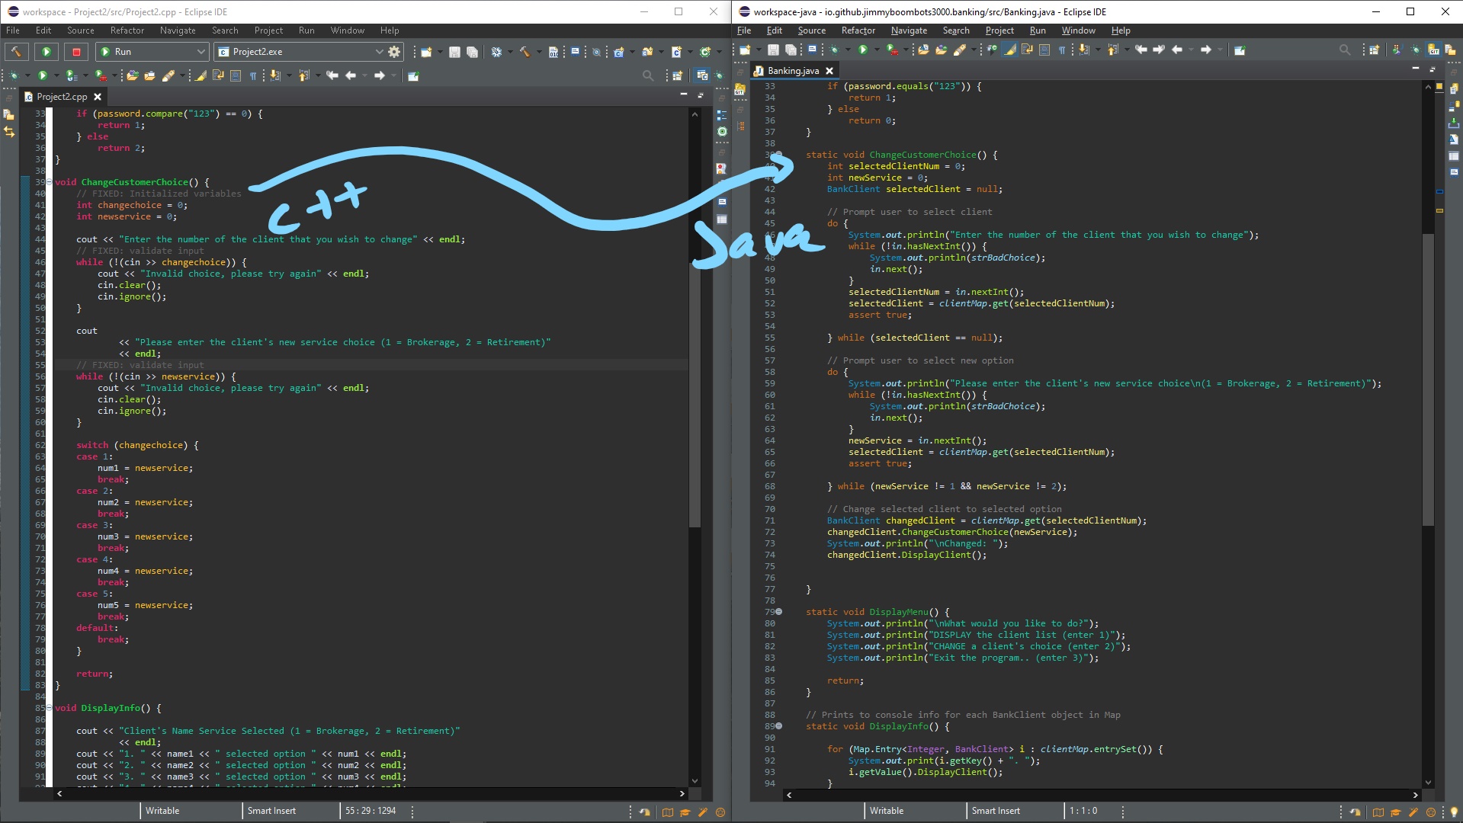Image resolution: width=1463 pixels, height=823 pixels.
Task: Click the Search flashlight icon in the C++ toolbar
Action: click(x=168, y=75)
